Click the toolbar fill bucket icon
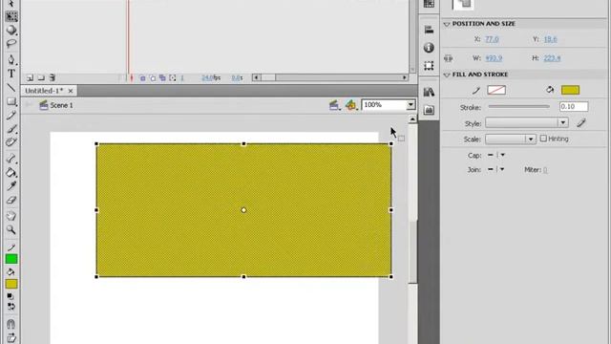 [11, 271]
